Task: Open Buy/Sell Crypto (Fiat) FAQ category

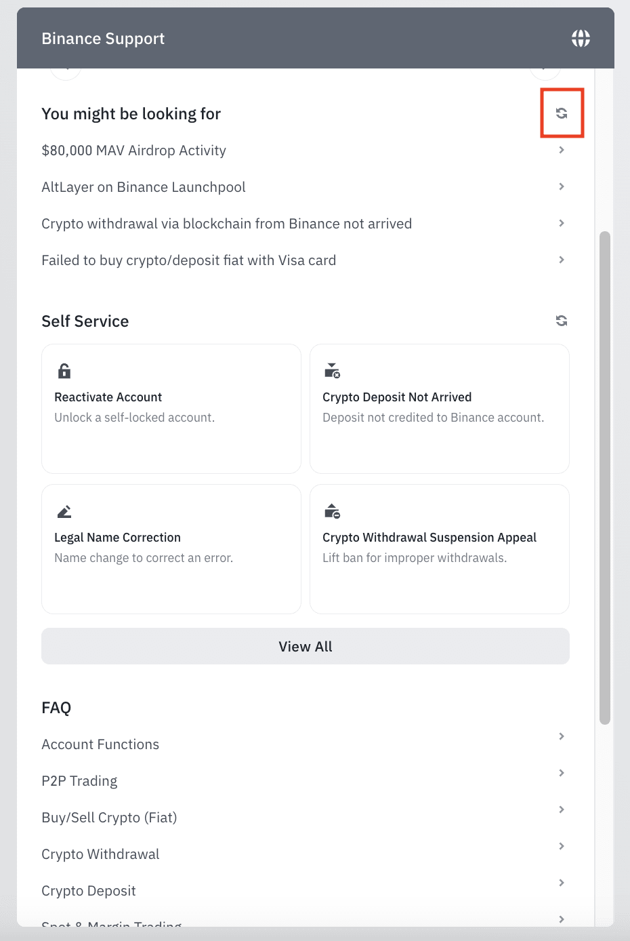Action: coord(109,818)
